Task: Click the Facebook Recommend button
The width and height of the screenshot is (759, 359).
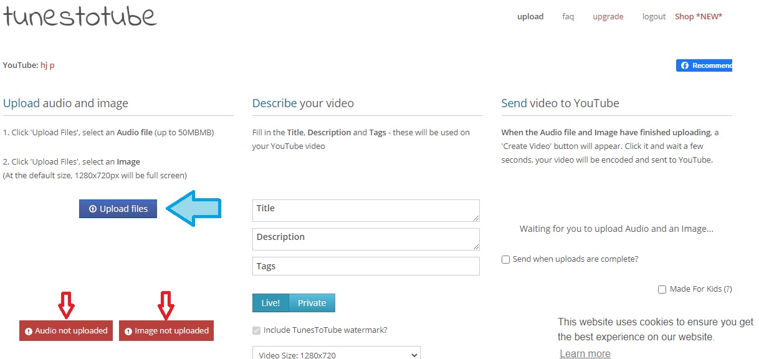Action: [x=704, y=65]
